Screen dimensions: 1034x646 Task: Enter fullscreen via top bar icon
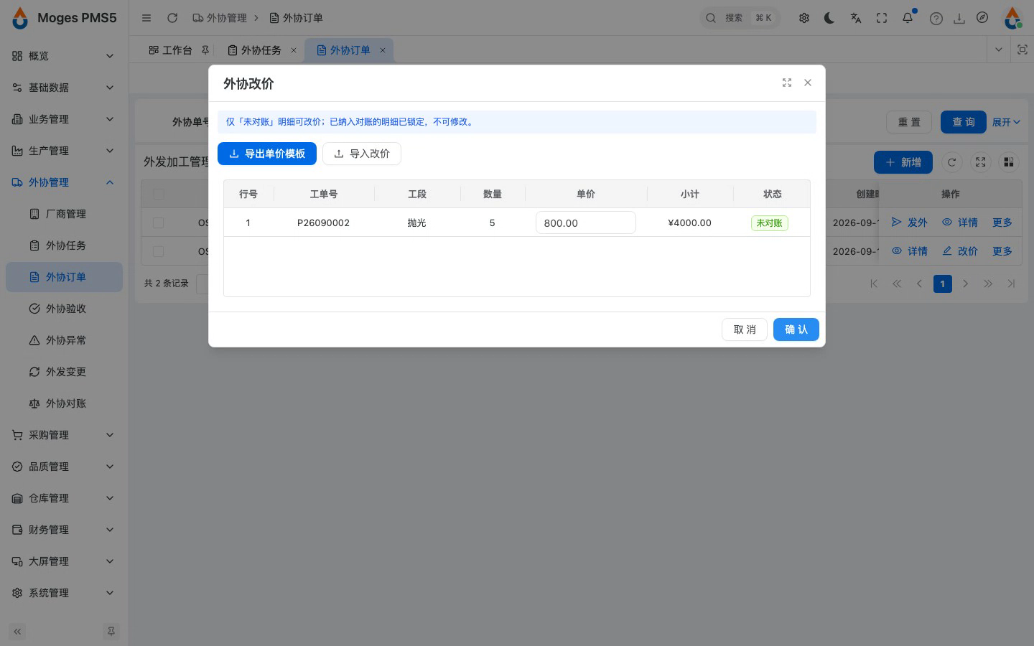pos(882,18)
